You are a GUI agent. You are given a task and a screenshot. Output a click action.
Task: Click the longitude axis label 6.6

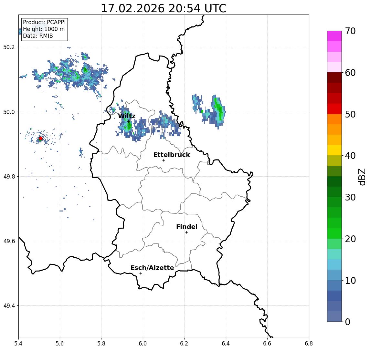coord(267,344)
